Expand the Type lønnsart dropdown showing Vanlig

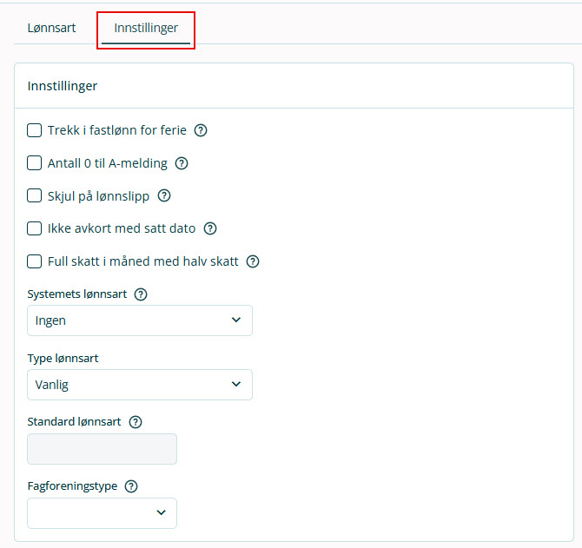[140, 385]
